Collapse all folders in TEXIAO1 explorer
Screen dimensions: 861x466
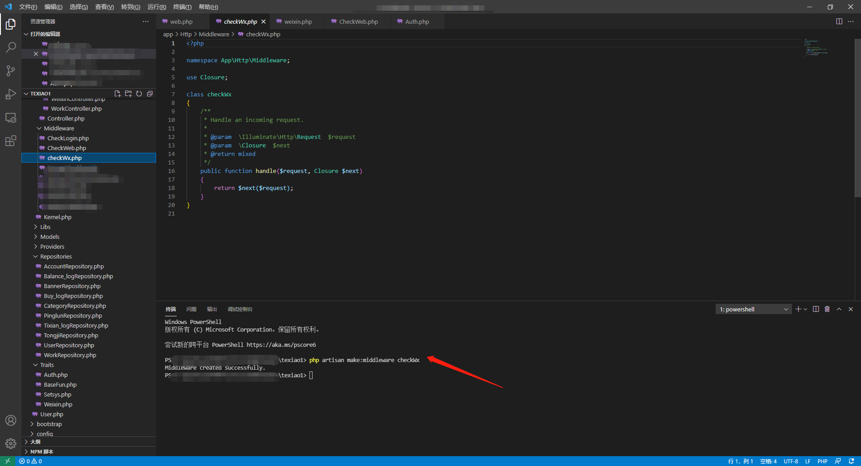pyautogui.click(x=150, y=94)
